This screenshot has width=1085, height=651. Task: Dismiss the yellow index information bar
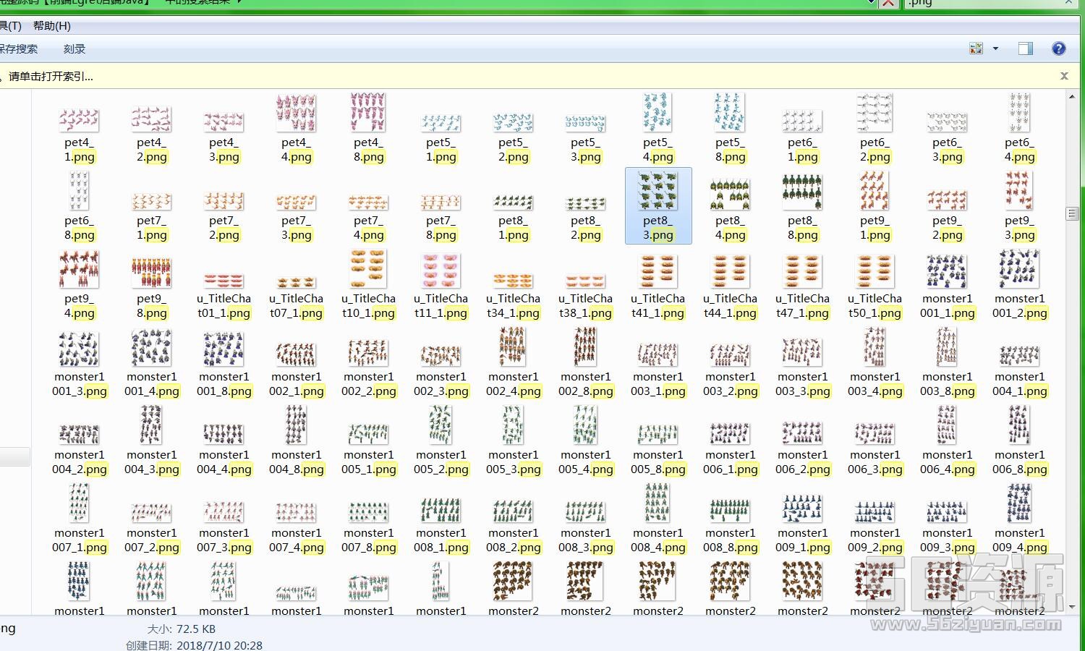(x=1064, y=76)
